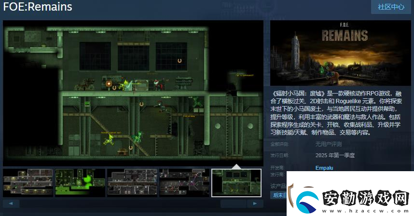Image resolution: width=414 pixels, height=216 pixels.
Task: Select the second thumbnail with green glow
Action: coord(80,183)
